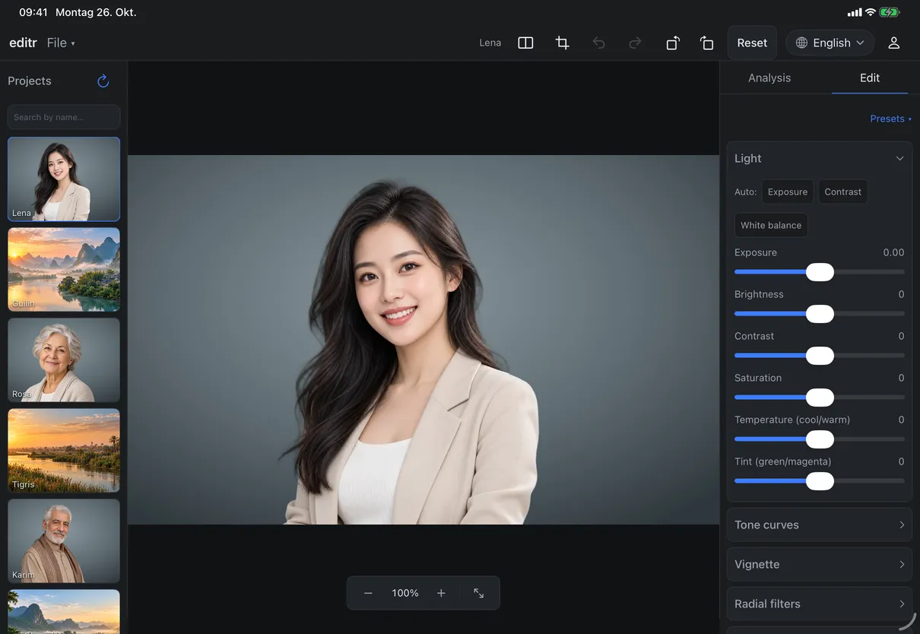This screenshot has width=920, height=634.
Task: Apply Auto White balance
Action: point(771,225)
